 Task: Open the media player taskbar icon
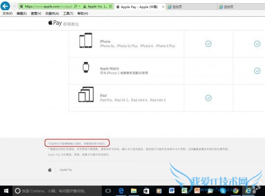tap(159, 191)
